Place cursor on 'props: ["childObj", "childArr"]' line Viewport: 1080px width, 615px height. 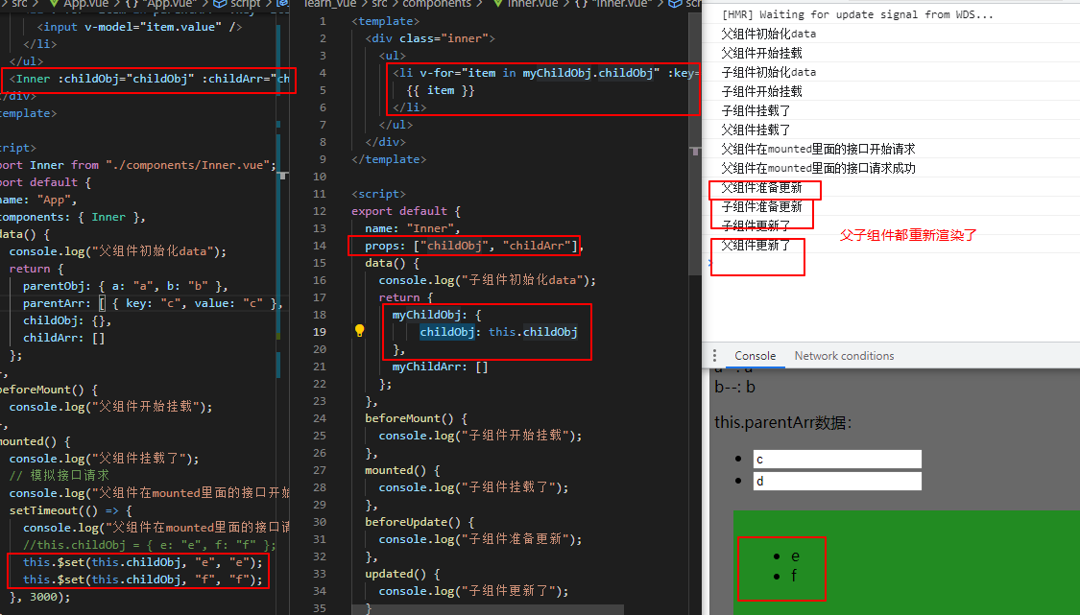coord(474,246)
